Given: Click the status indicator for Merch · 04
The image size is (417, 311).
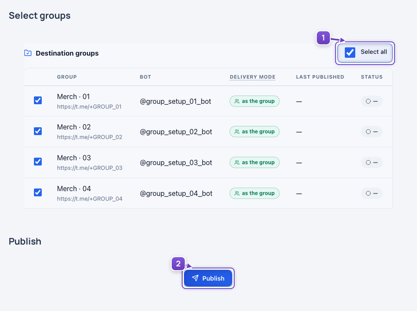Looking at the screenshot, I should [371, 193].
